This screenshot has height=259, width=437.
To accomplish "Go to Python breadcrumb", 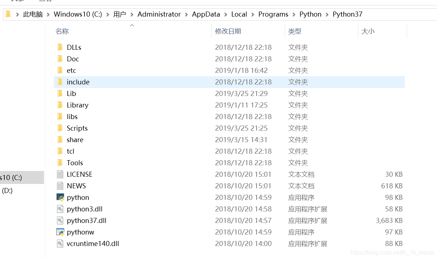I will 310,14.
